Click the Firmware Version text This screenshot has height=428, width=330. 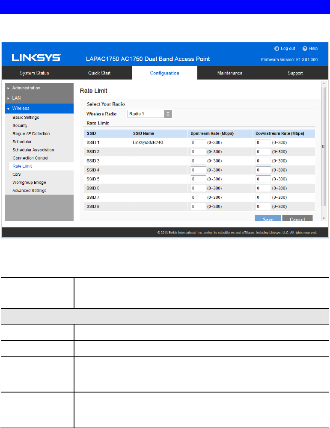289,60
